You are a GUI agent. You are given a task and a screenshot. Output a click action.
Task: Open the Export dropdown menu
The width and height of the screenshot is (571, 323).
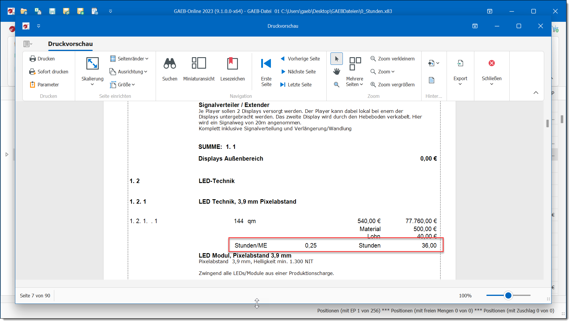[x=460, y=79]
